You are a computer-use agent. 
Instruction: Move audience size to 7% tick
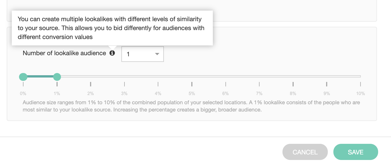point(259,76)
